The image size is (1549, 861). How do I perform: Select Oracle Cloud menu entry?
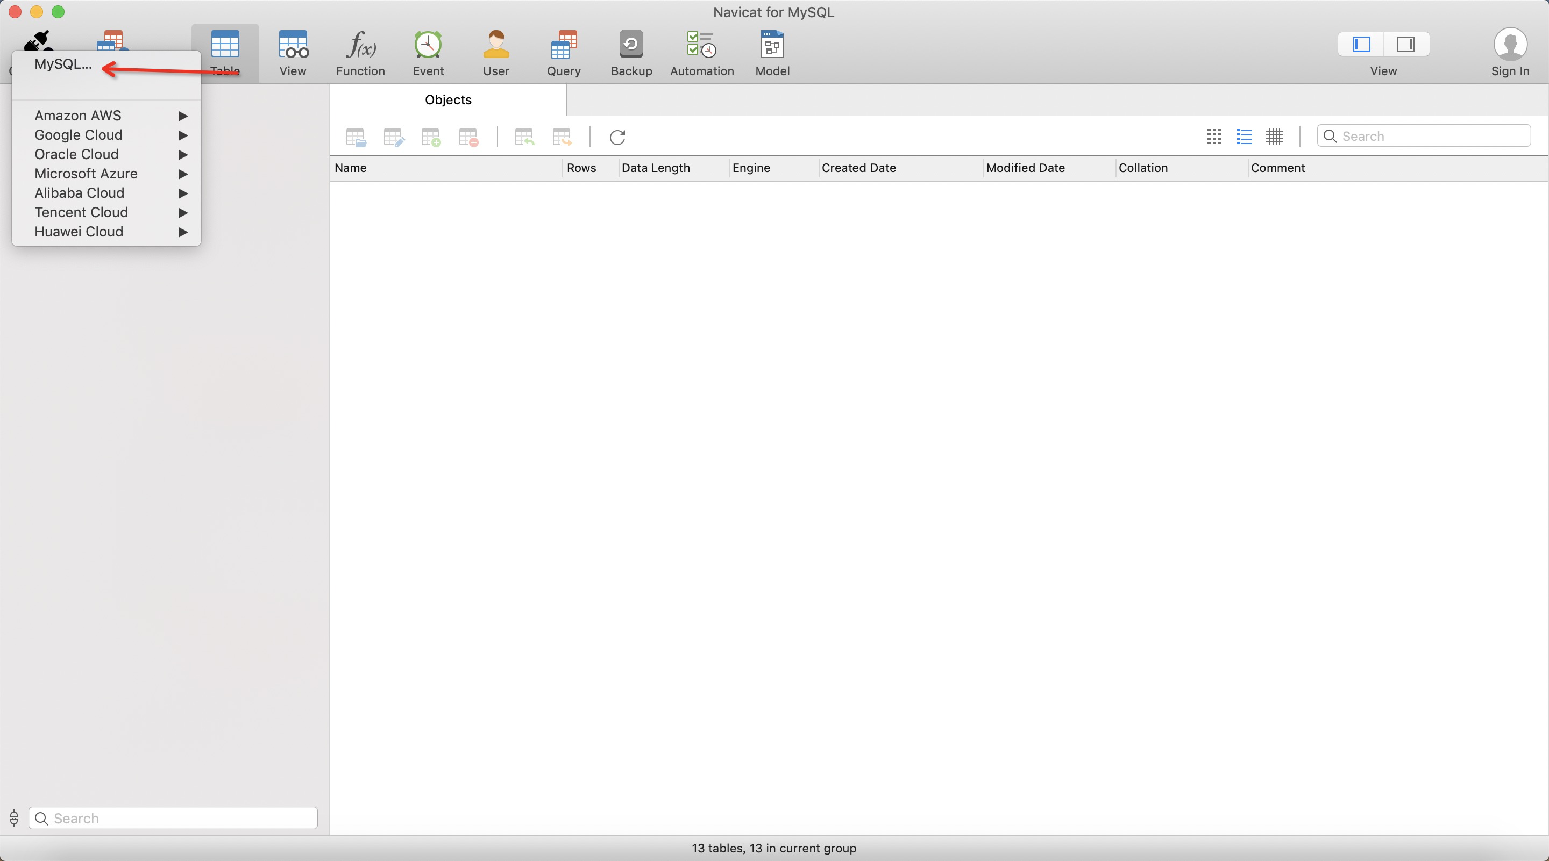[x=106, y=154]
